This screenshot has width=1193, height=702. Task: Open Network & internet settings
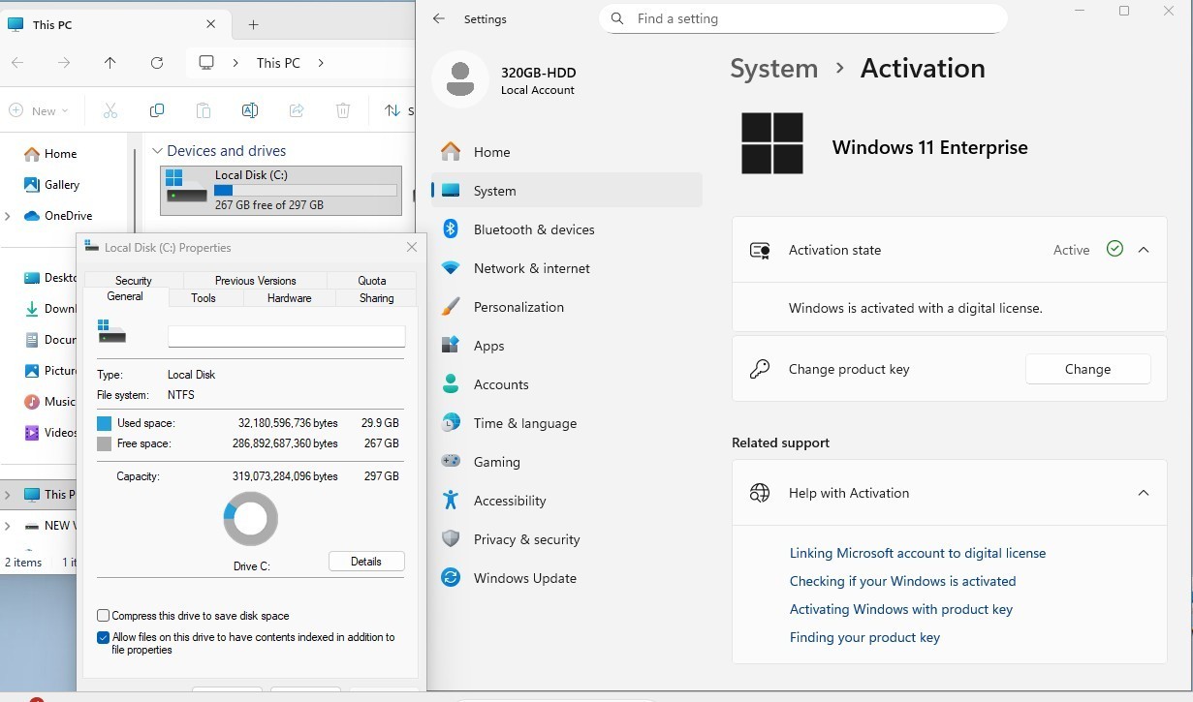point(566,268)
